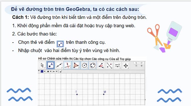Open the Các tùy chọn menu
Viewport: 191px width, 106px height.
click(x=82, y=59)
